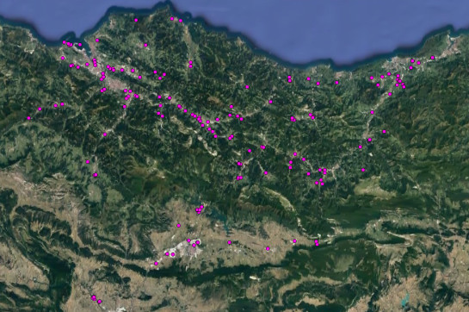This screenshot has width=469, height=312.
Task: Click the isolated marker just south of the reservoir cluster
Action: point(179,226)
